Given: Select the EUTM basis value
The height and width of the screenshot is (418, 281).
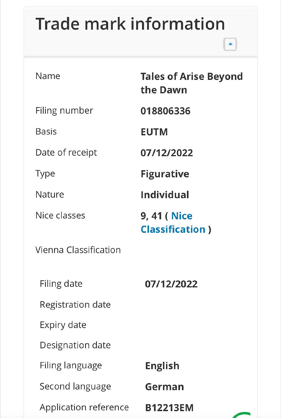Looking at the screenshot, I should coord(154,132).
